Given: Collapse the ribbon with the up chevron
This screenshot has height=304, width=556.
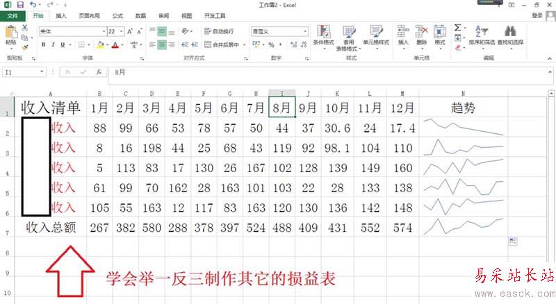Looking at the screenshot, I should click(550, 58).
